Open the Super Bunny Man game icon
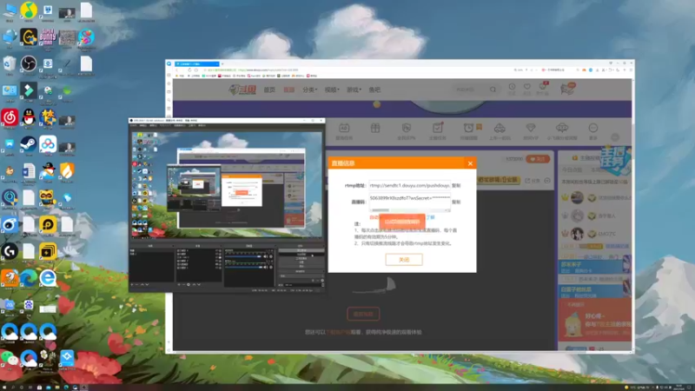This screenshot has height=391, width=695. pyautogui.click(x=48, y=37)
